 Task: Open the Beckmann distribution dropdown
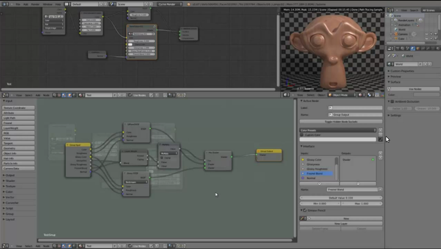[x=136, y=182]
